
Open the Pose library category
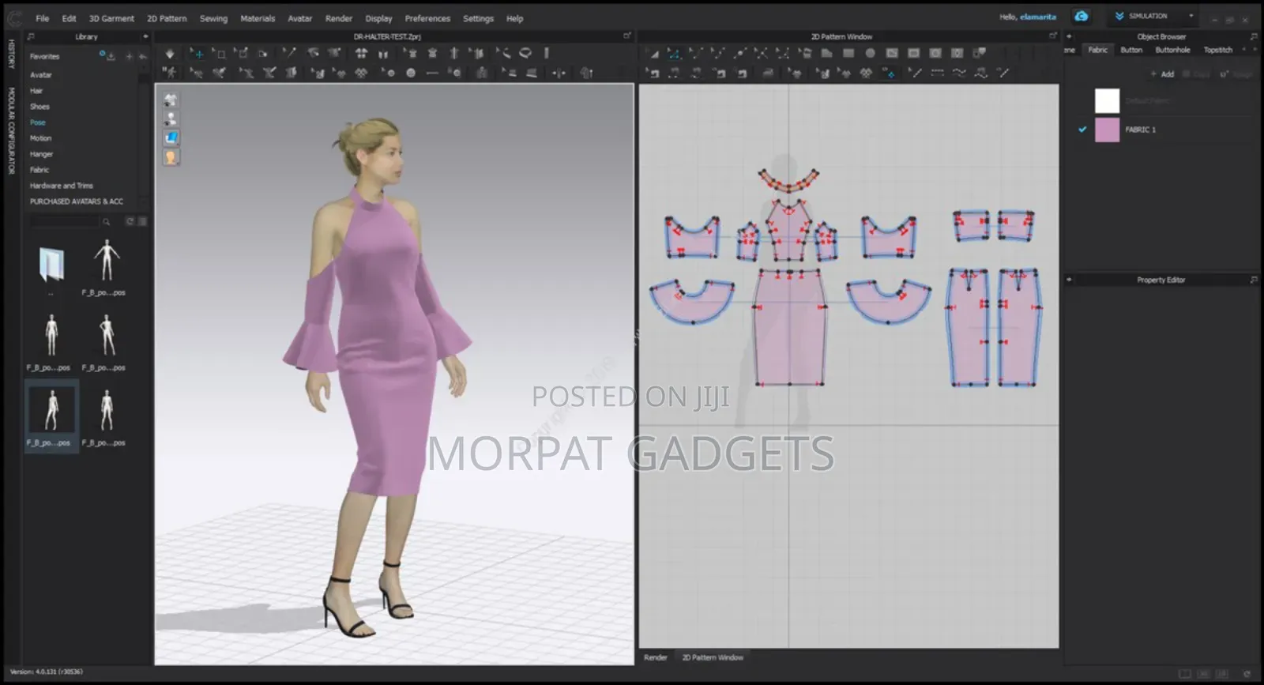pos(38,122)
